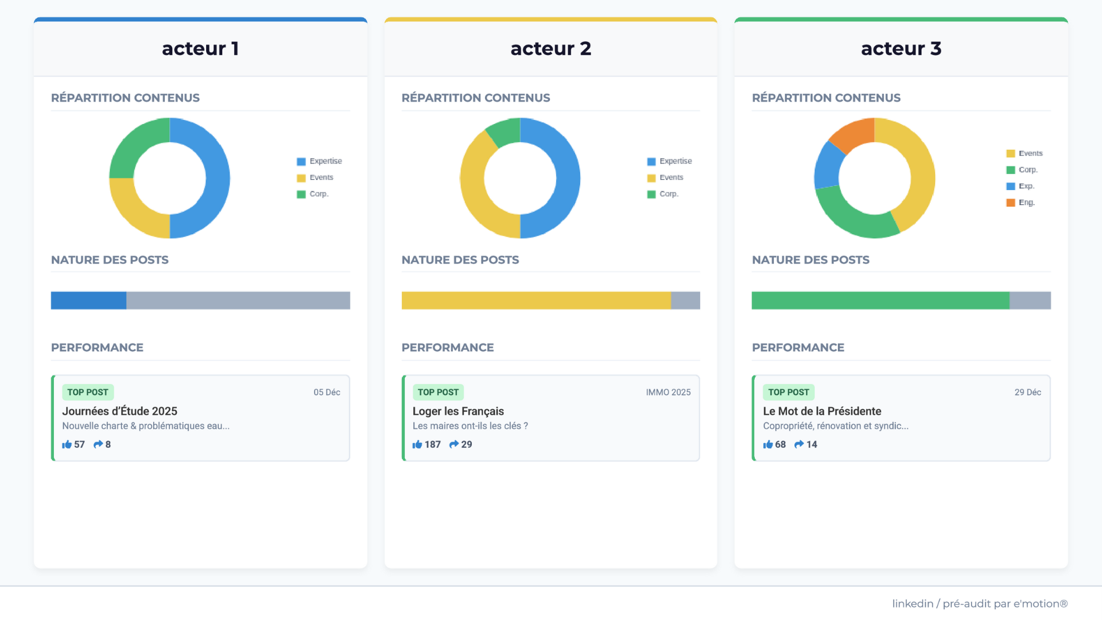Click the yellow segment of acteur 2 posts bar

pos(536,300)
